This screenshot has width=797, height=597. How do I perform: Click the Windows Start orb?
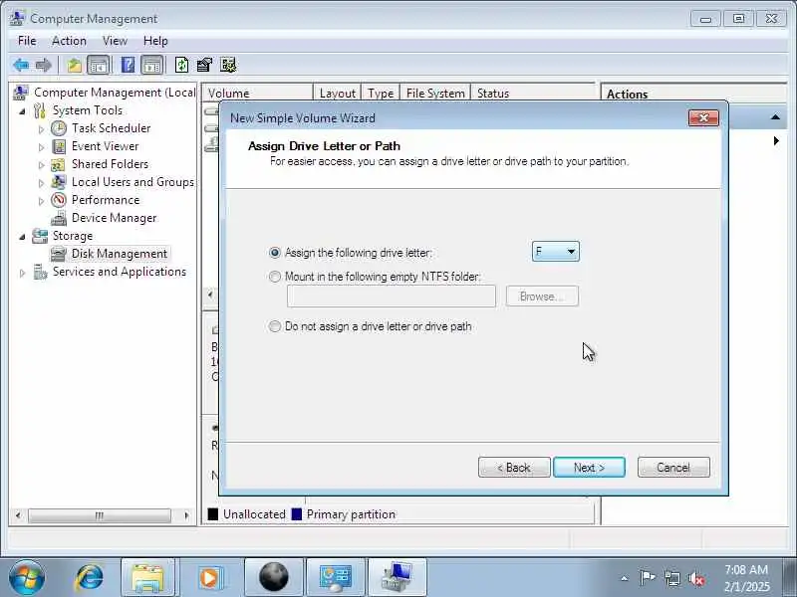[27, 578]
